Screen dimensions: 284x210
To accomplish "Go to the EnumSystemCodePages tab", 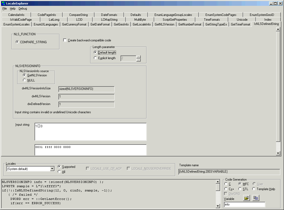I will tap(221, 15).
